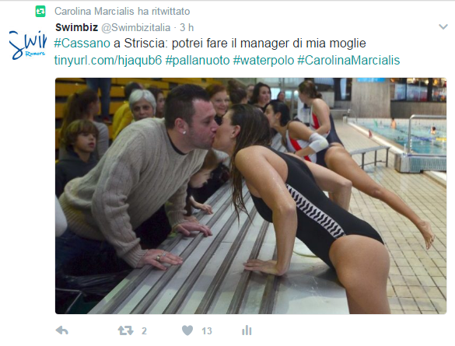Open the Swimbiz profile avatar logo
Viewport: 455px width, 346px height.
click(x=28, y=45)
